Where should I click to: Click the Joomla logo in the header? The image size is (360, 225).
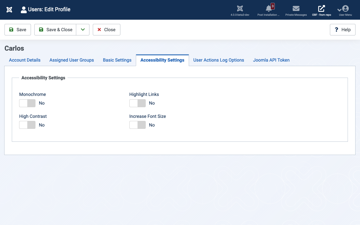tap(9, 10)
